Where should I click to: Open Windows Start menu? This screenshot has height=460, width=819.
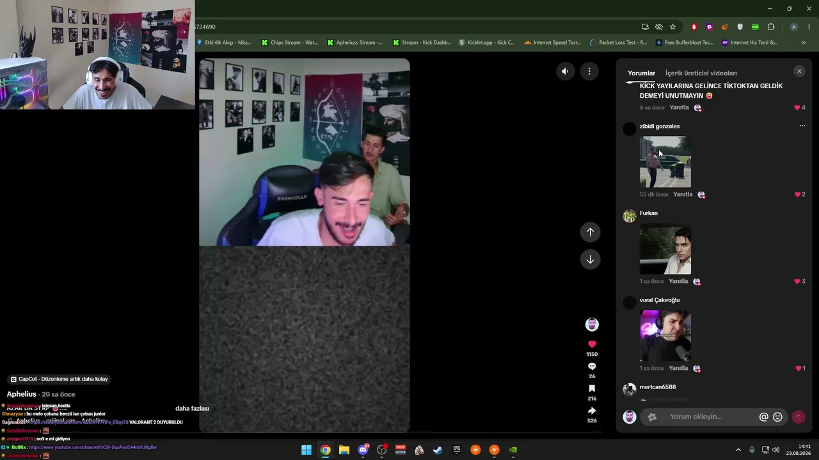[x=306, y=450]
